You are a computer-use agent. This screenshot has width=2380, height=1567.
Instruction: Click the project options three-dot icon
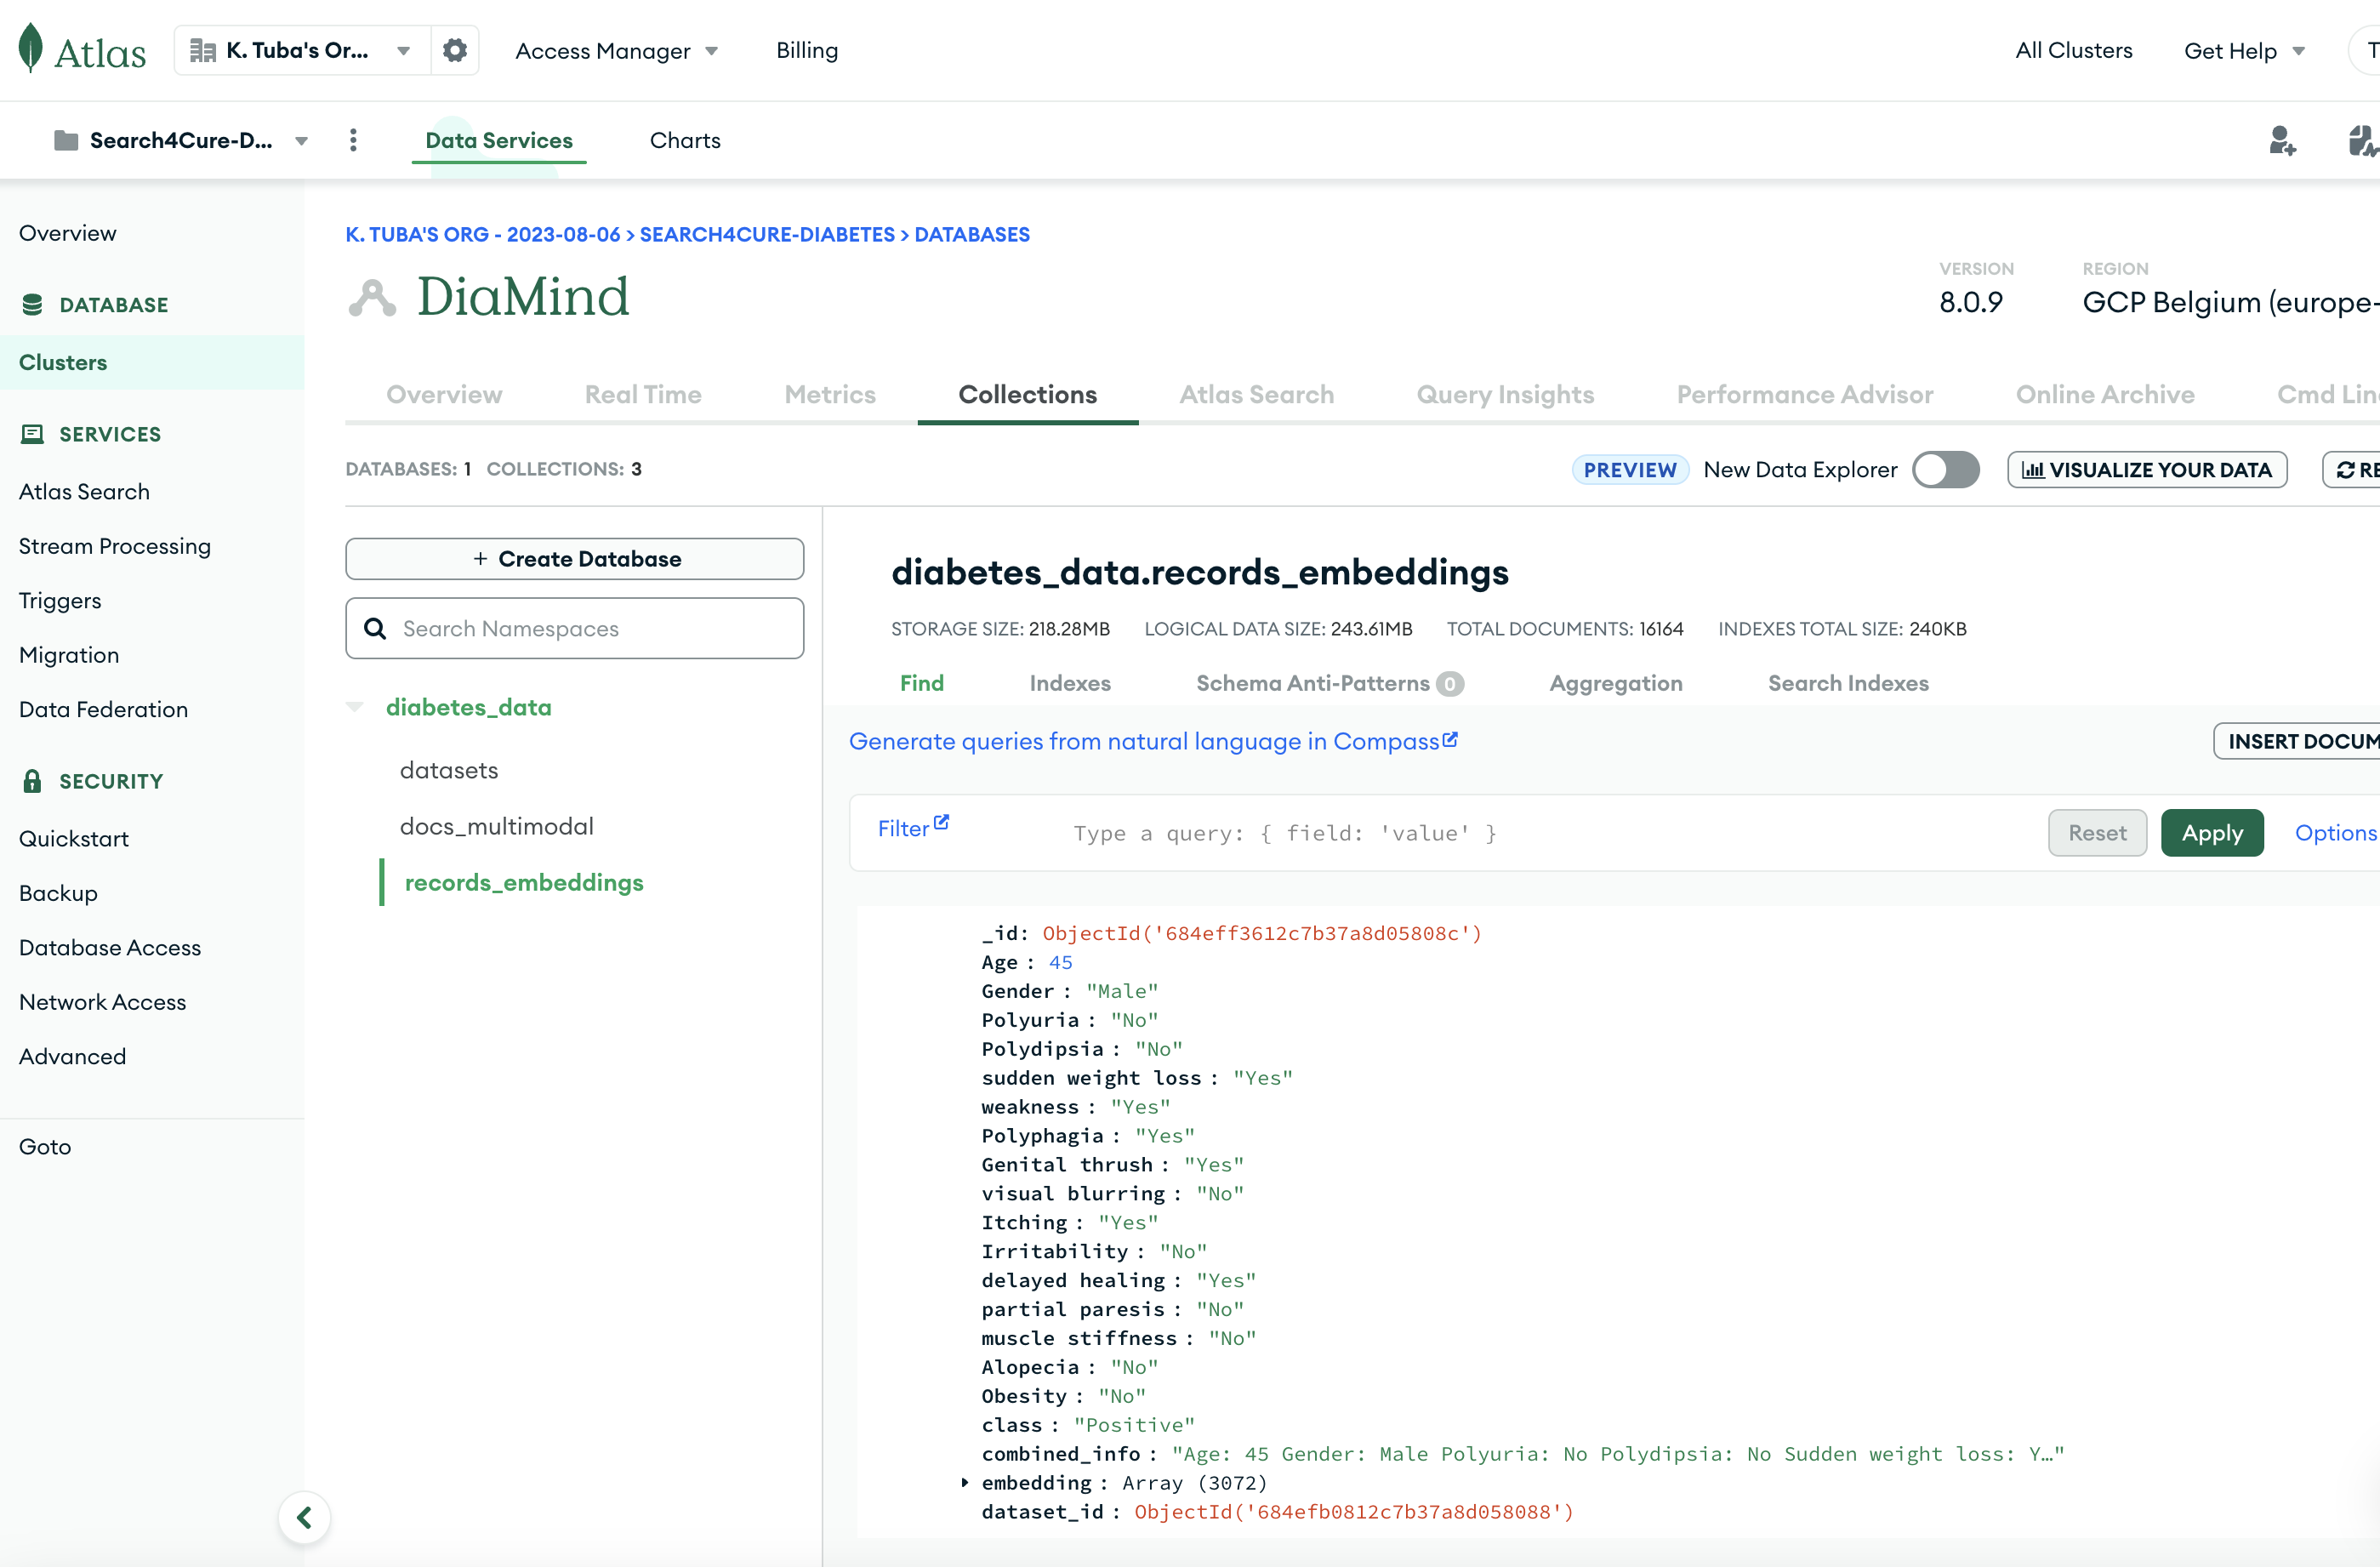pos(353,140)
